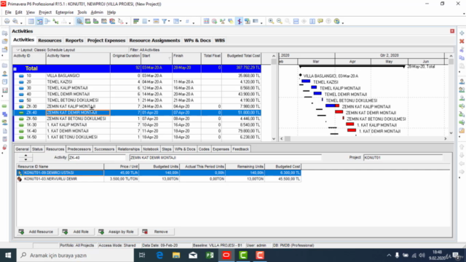Viewport: 466px width, 262px height.
Task: Click the Gantt chart horizontal scrollbar thumb
Action: 288,139
